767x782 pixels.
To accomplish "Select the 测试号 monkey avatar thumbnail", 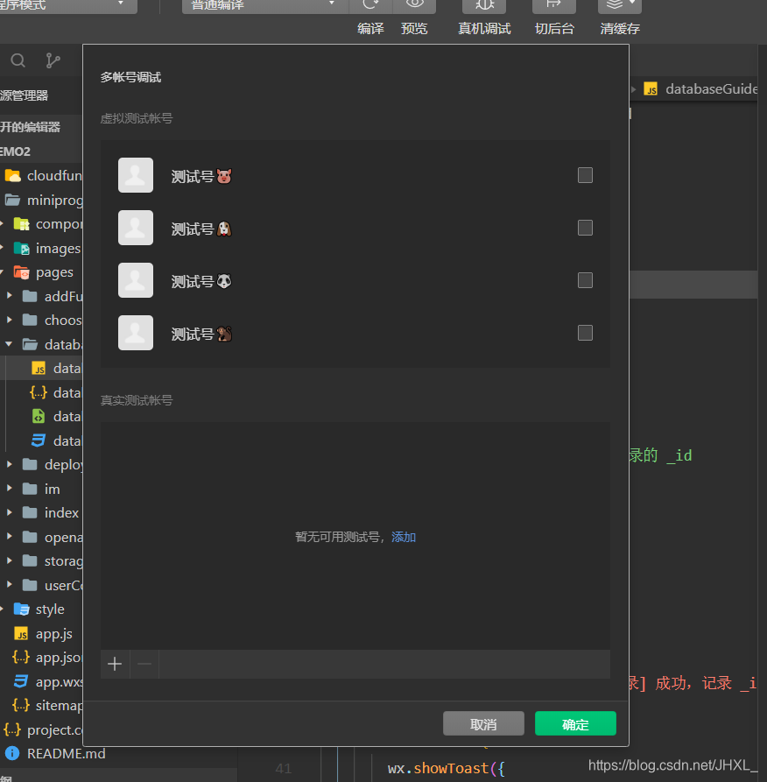I will pyautogui.click(x=136, y=333).
